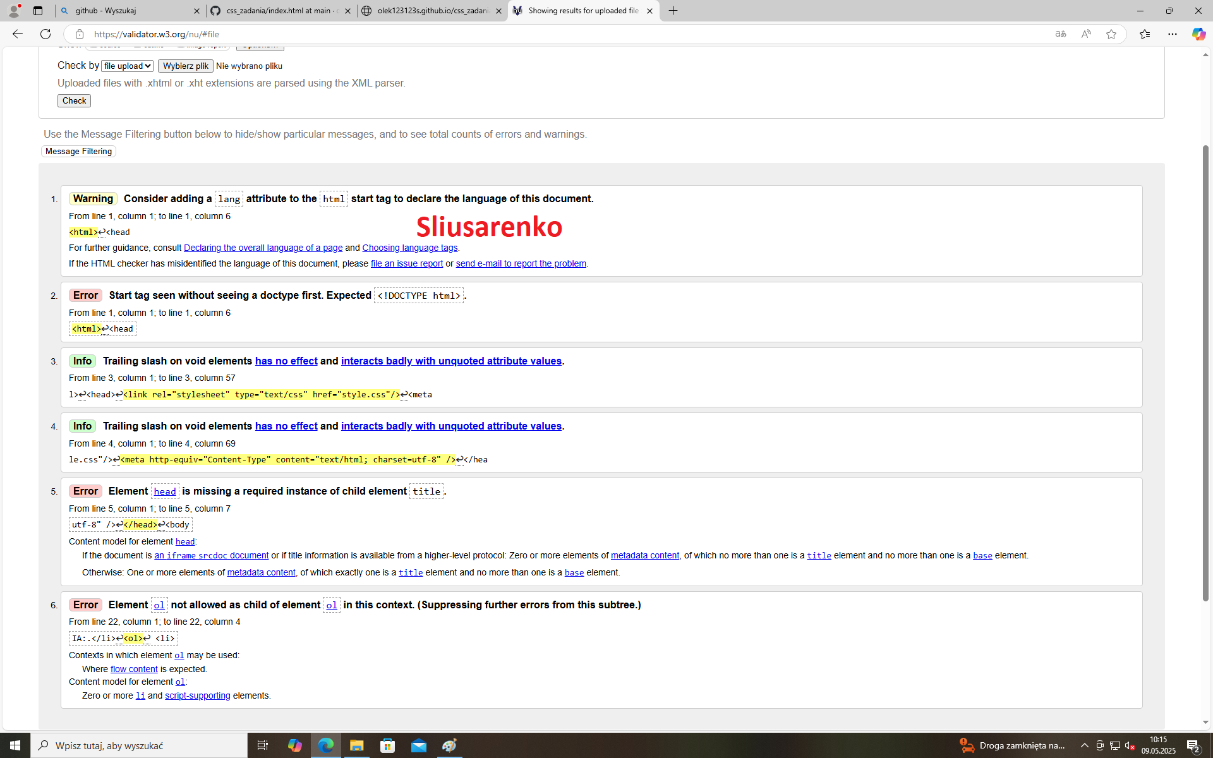Open Edge Copilot sidebar icon
Viewport: 1213px width, 758px height.
[x=1198, y=34]
